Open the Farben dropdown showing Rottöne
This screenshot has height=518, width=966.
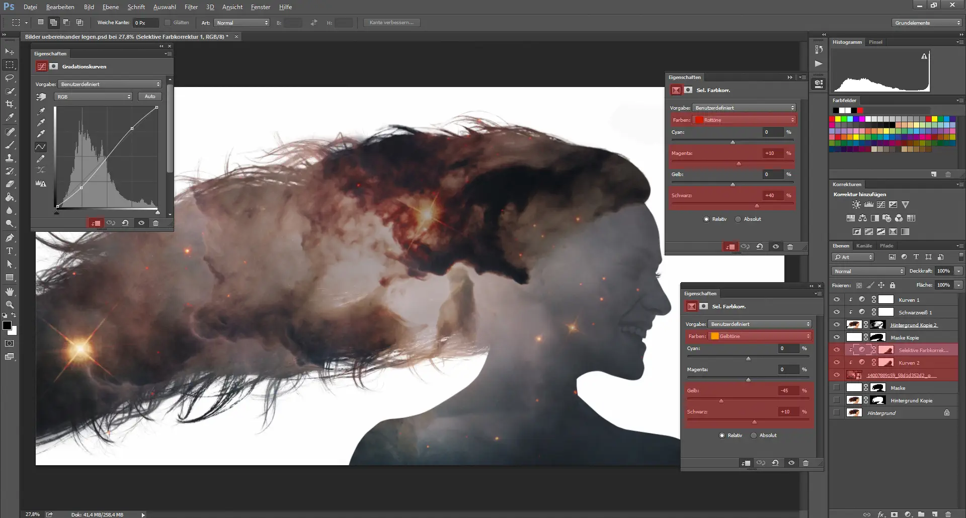point(745,120)
